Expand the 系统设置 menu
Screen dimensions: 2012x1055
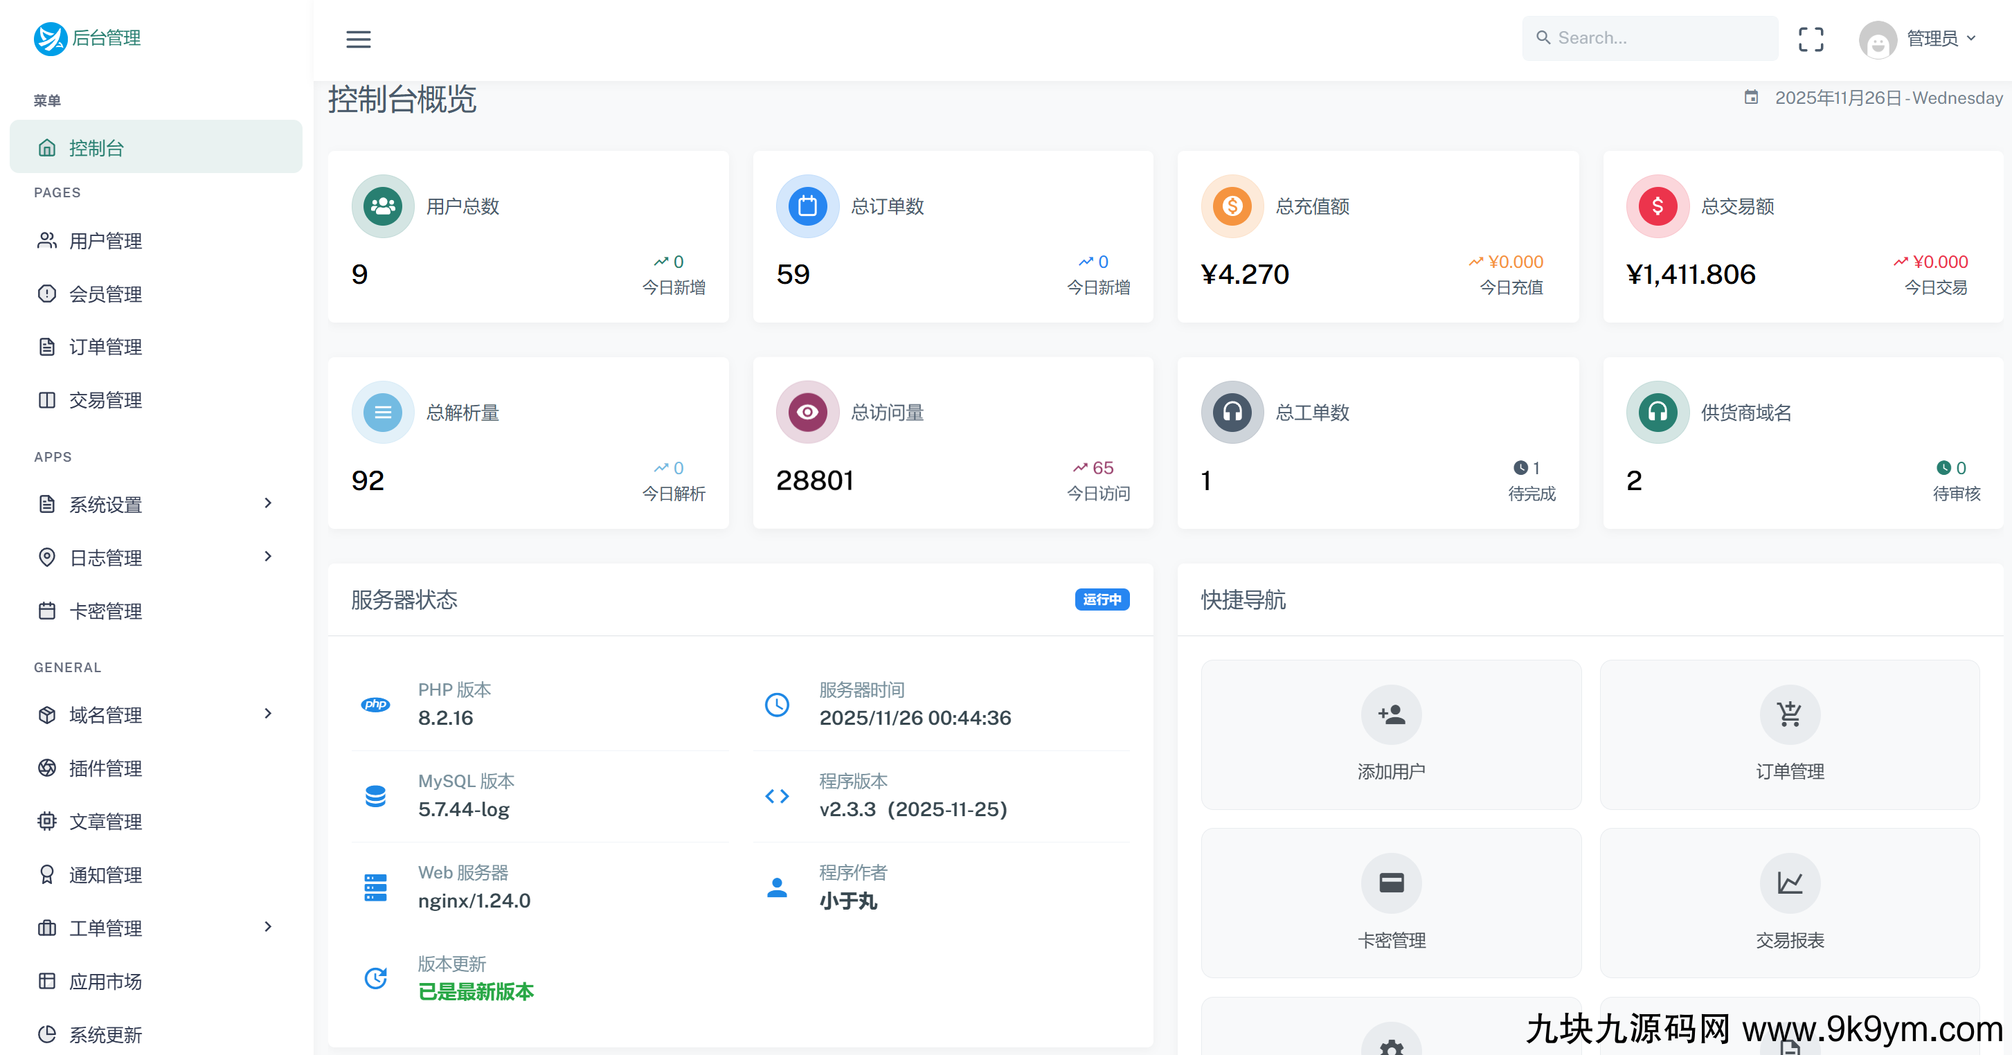(x=268, y=504)
